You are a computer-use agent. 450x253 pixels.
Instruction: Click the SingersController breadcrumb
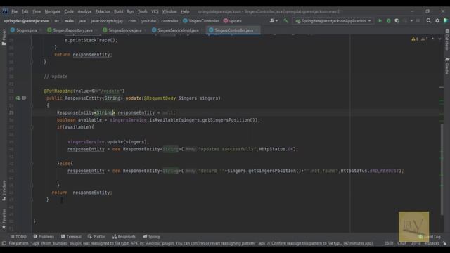201,21
